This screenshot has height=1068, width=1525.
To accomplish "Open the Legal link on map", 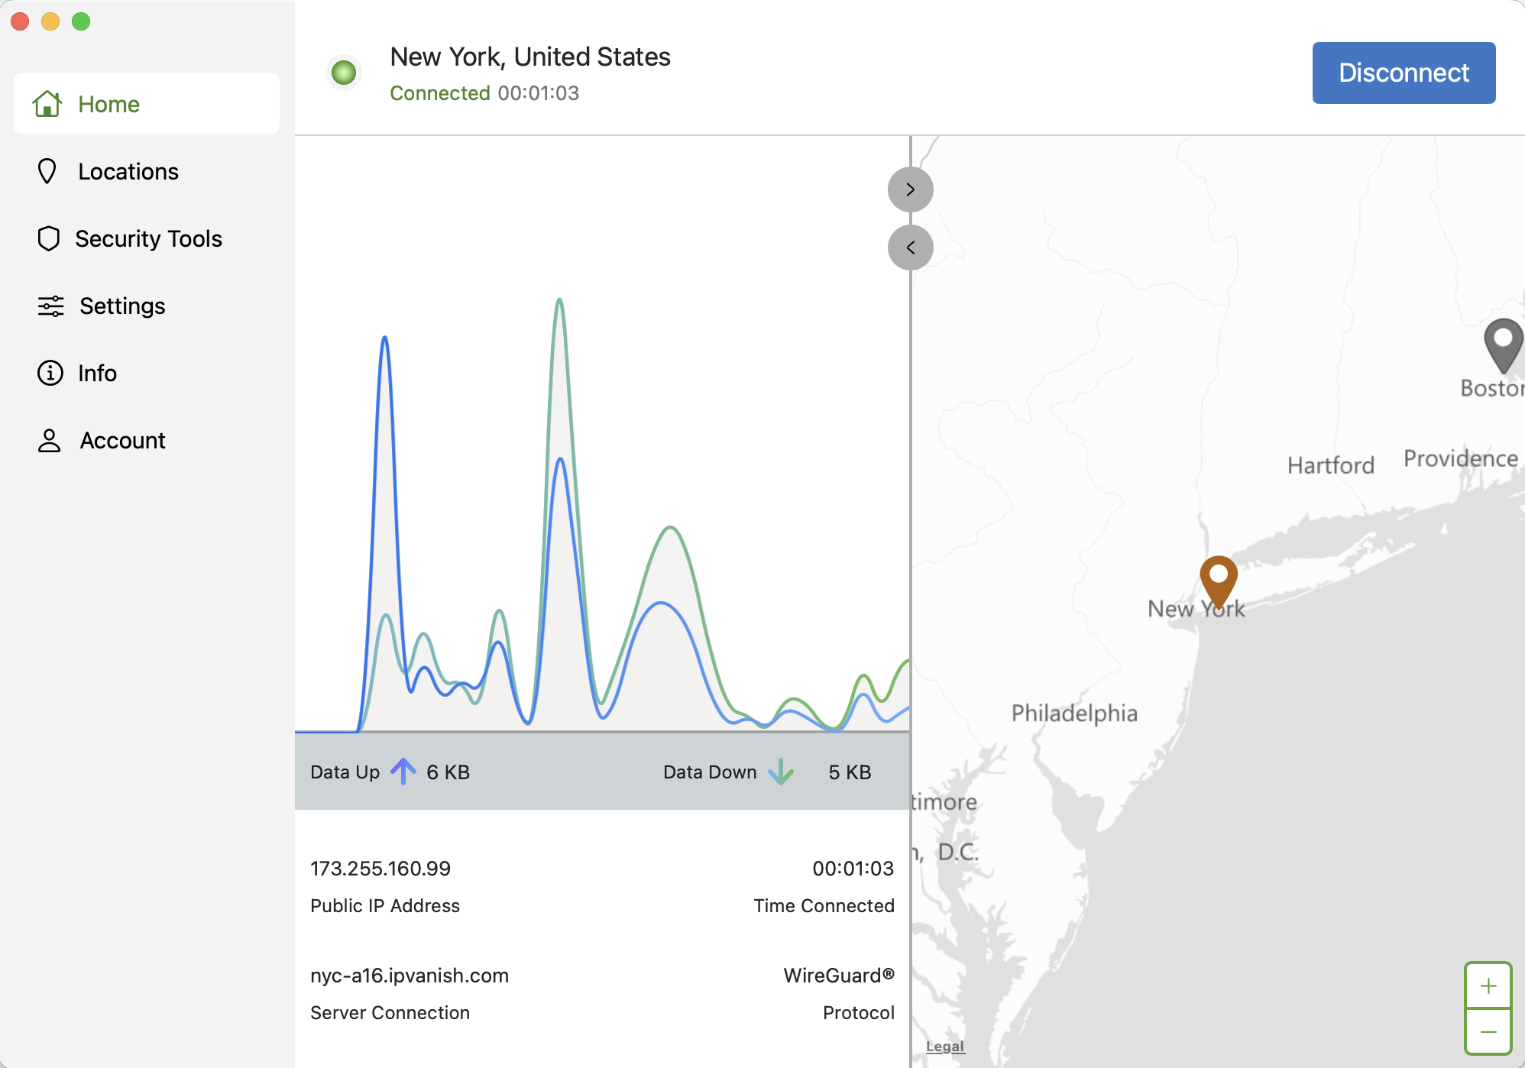I will tap(945, 1047).
